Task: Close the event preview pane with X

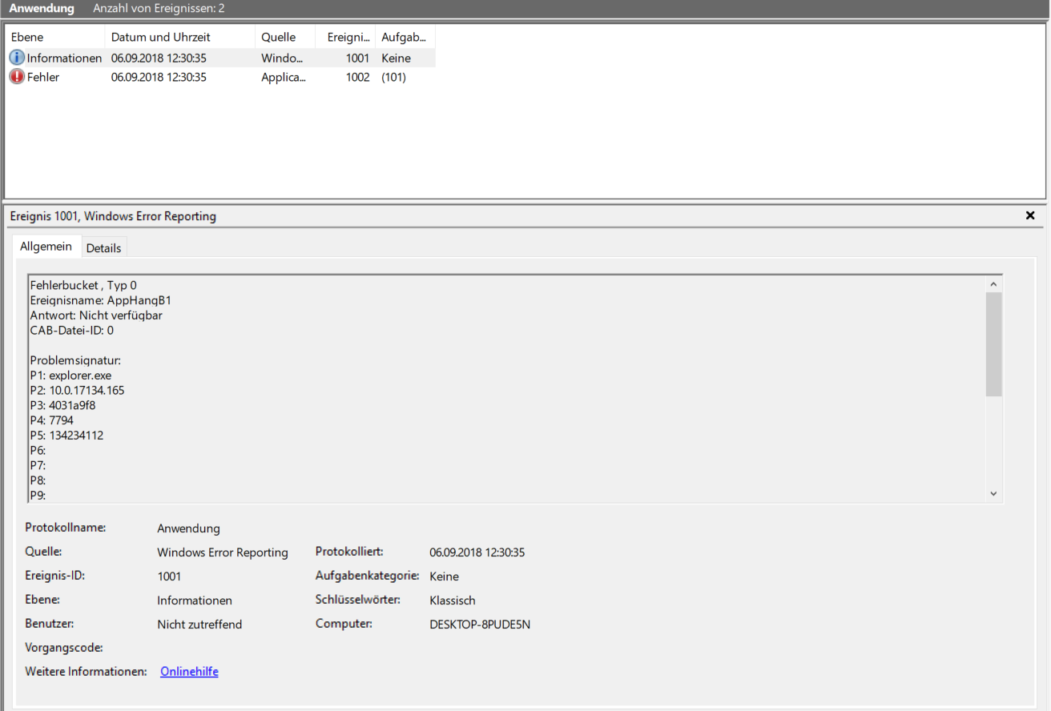Action: (1030, 215)
